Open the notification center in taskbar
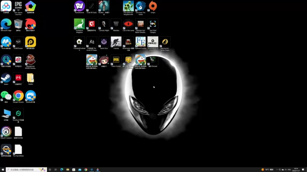The image size is (307, 172). coord(303,170)
